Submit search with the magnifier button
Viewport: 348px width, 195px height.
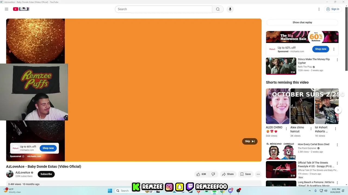coord(218,9)
